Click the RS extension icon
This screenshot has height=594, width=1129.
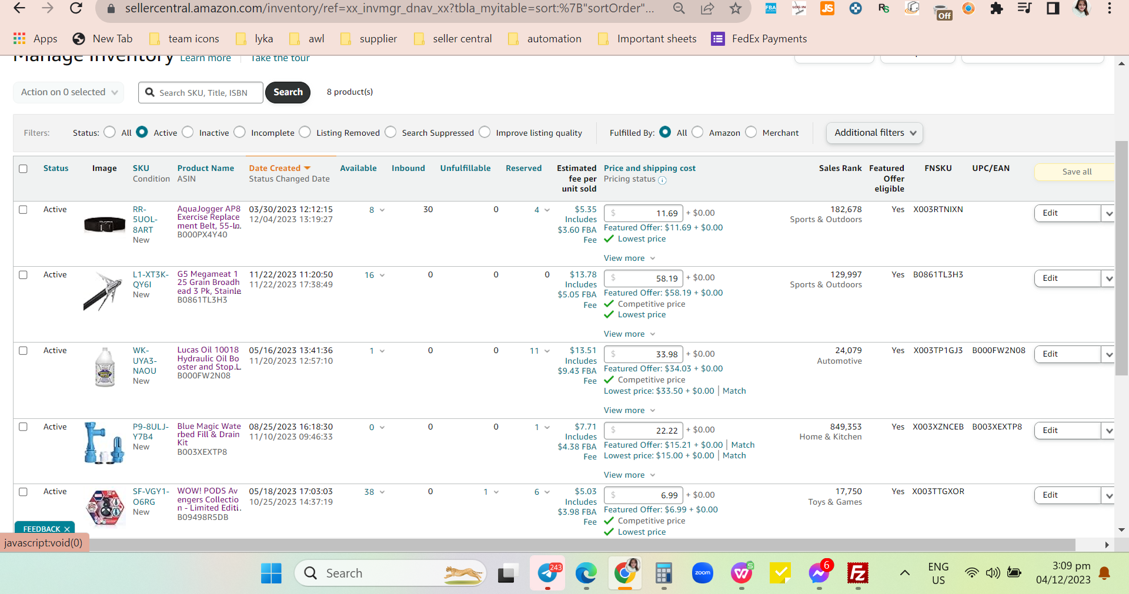click(884, 8)
